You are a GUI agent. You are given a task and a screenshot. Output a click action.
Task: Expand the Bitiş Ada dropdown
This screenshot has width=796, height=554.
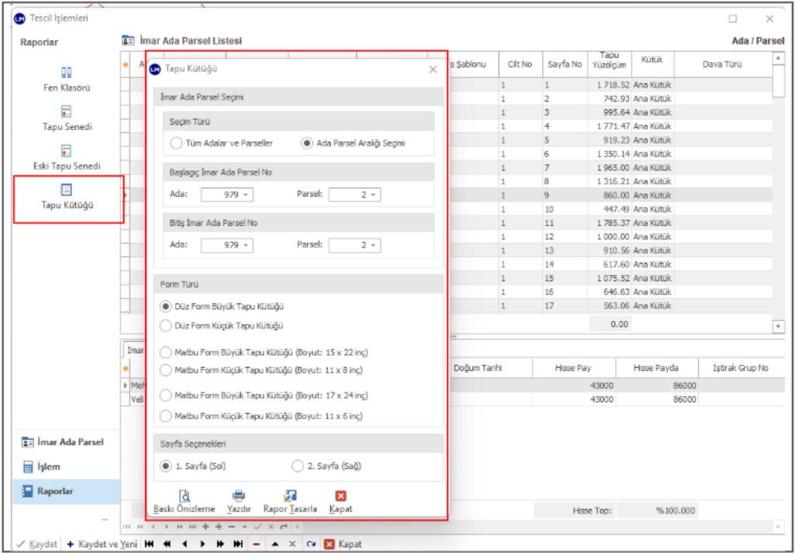(x=246, y=246)
